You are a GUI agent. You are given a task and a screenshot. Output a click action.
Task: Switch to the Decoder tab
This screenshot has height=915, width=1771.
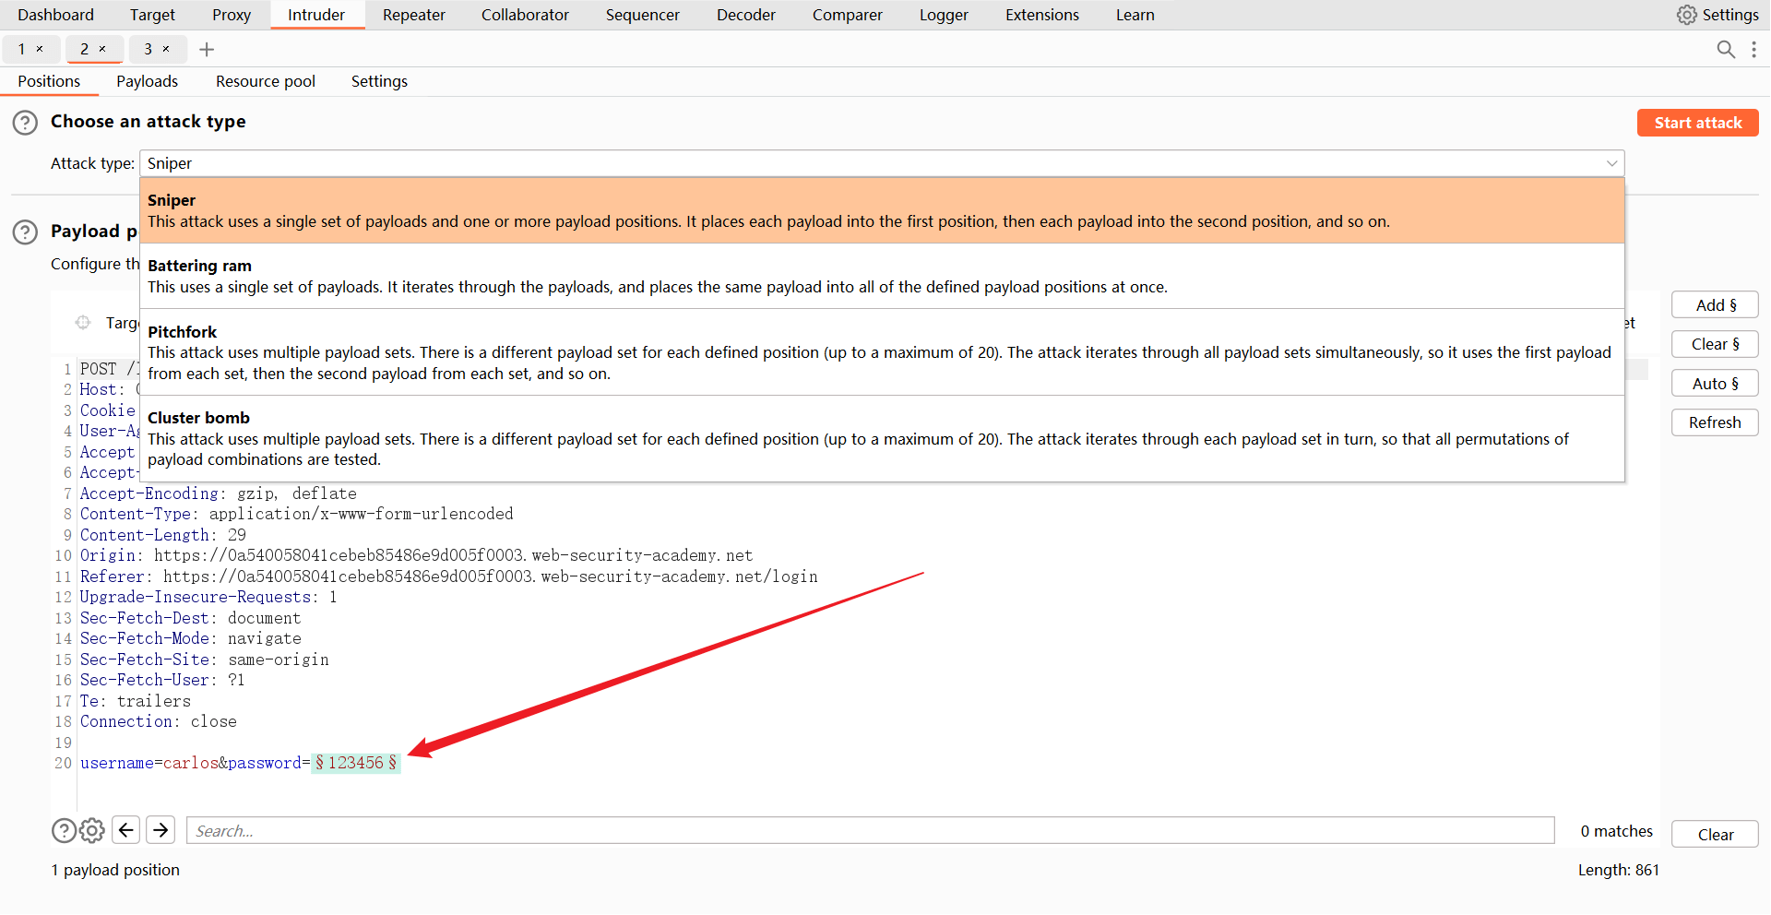click(746, 15)
